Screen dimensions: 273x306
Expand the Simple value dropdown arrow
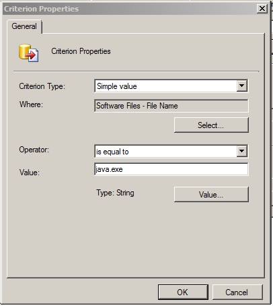coord(241,86)
